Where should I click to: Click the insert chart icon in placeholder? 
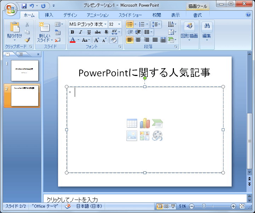tap(144, 123)
